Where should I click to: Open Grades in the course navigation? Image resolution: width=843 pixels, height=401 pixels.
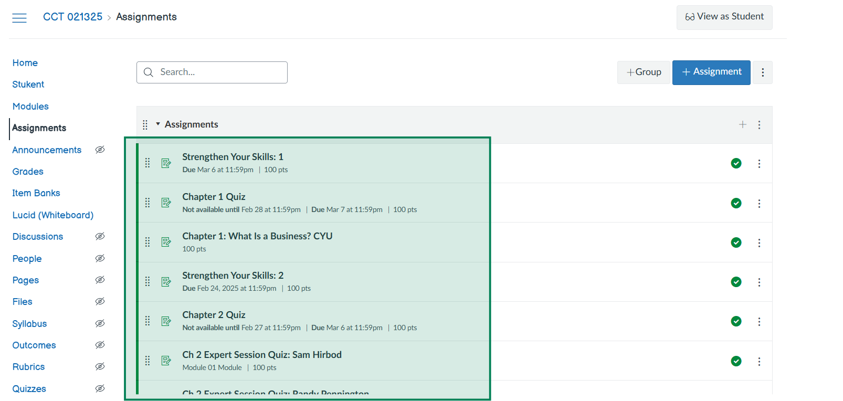[28, 172]
